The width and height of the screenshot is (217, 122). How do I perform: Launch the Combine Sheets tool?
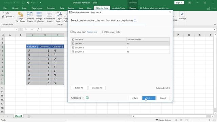click(x=30, y=17)
